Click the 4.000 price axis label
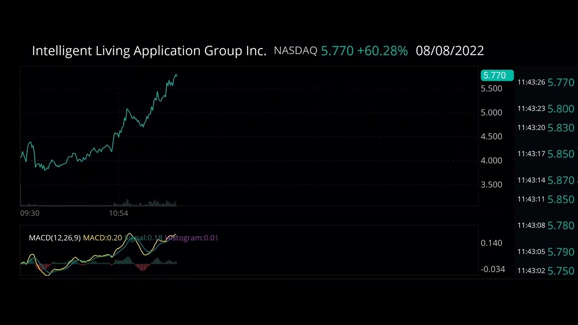 [491, 160]
